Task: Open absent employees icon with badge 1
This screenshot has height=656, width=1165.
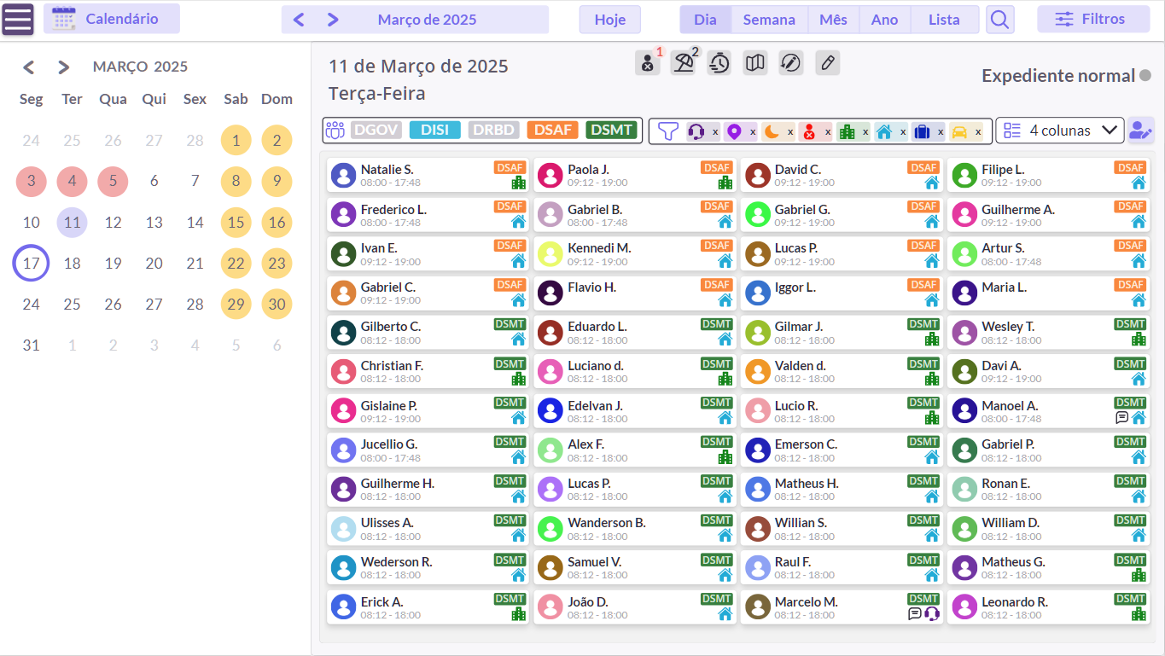Action: click(x=648, y=62)
